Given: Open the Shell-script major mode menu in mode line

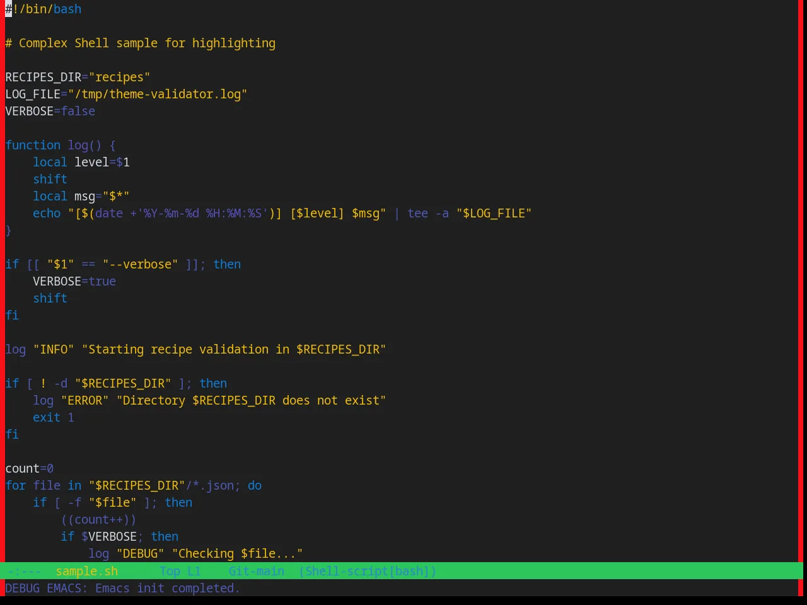Looking at the screenshot, I should [368, 572].
